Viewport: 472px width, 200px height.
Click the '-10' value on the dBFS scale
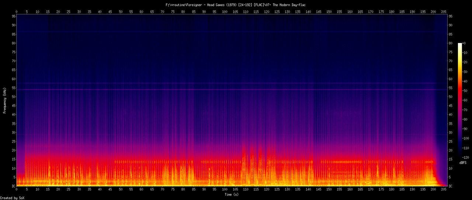465,53
